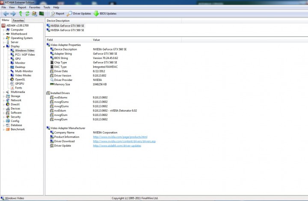Expand the DirectX tree node
The height and width of the screenshot is (201, 308).
click(x=3, y=104)
